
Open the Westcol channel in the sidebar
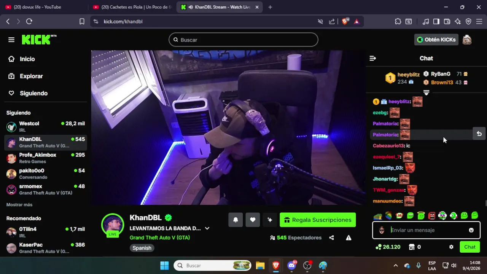[46, 126]
